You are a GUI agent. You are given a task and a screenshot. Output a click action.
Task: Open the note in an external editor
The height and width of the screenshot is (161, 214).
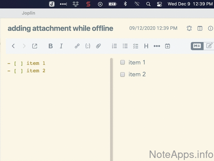(x=34, y=46)
